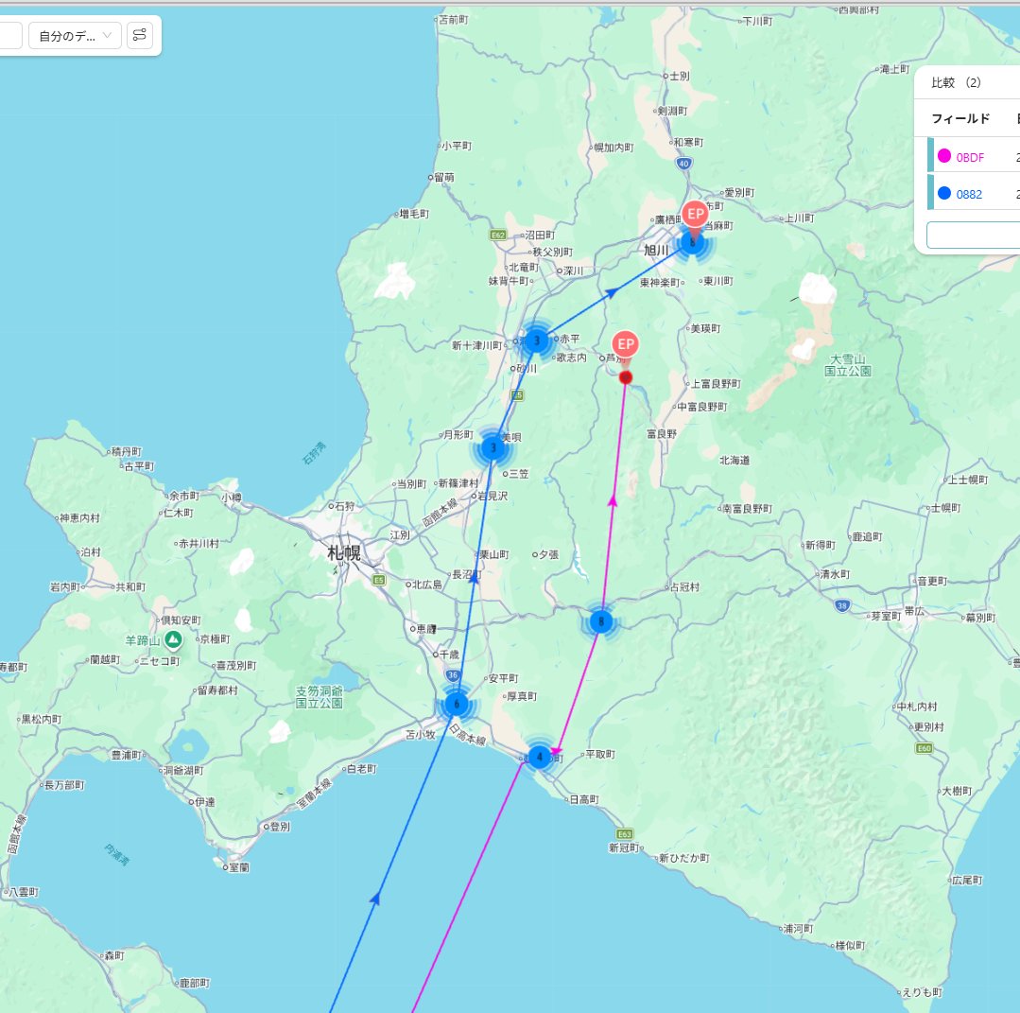Viewport: 1020px width, 1013px height.
Task: Open cluster marker 3 near 赤平
Action: tap(537, 341)
